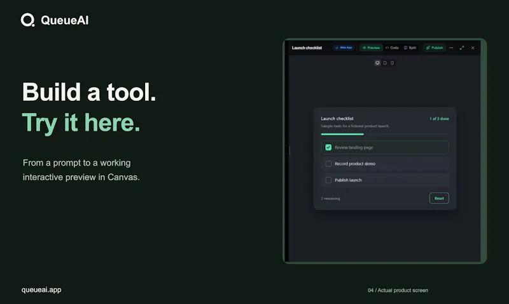509x304 pixels.
Task: Click the panel resize handle on left edge
Action: (289, 150)
